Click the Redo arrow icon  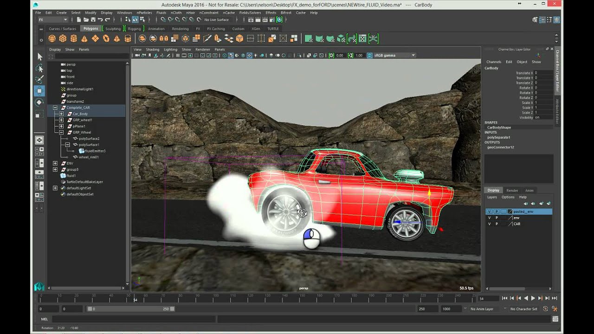(x=108, y=19)
